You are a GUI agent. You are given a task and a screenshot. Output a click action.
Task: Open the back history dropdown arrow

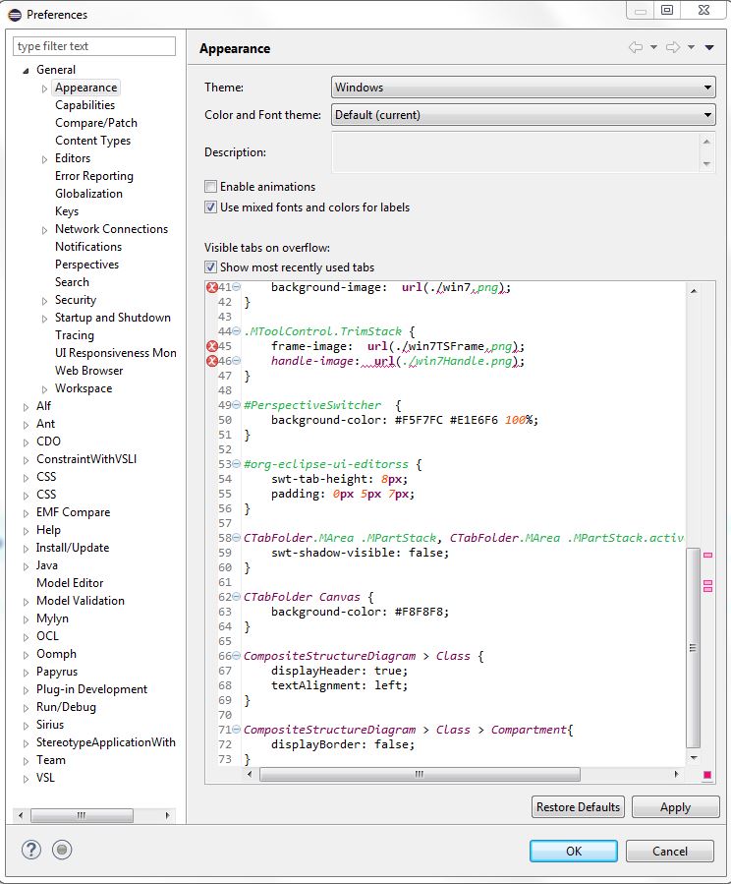click(x=653, y=47)
